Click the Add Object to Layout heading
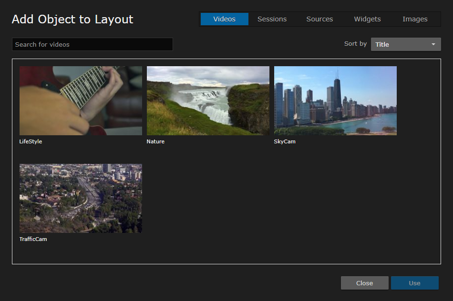The width and height of the screenshot is (453, 301). pyautogui.click(x=72, y=19)
